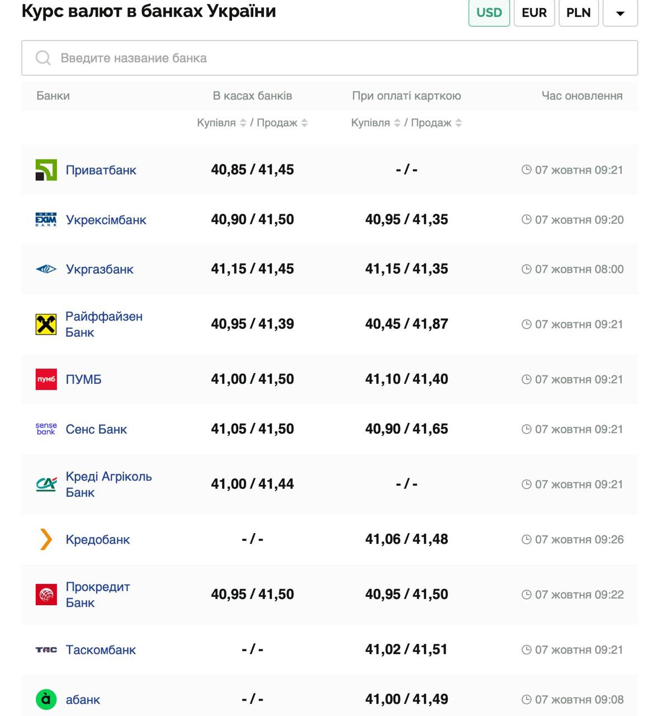
Task: Click the red Procredit Bank logo
Action: (x=46, y=595)
